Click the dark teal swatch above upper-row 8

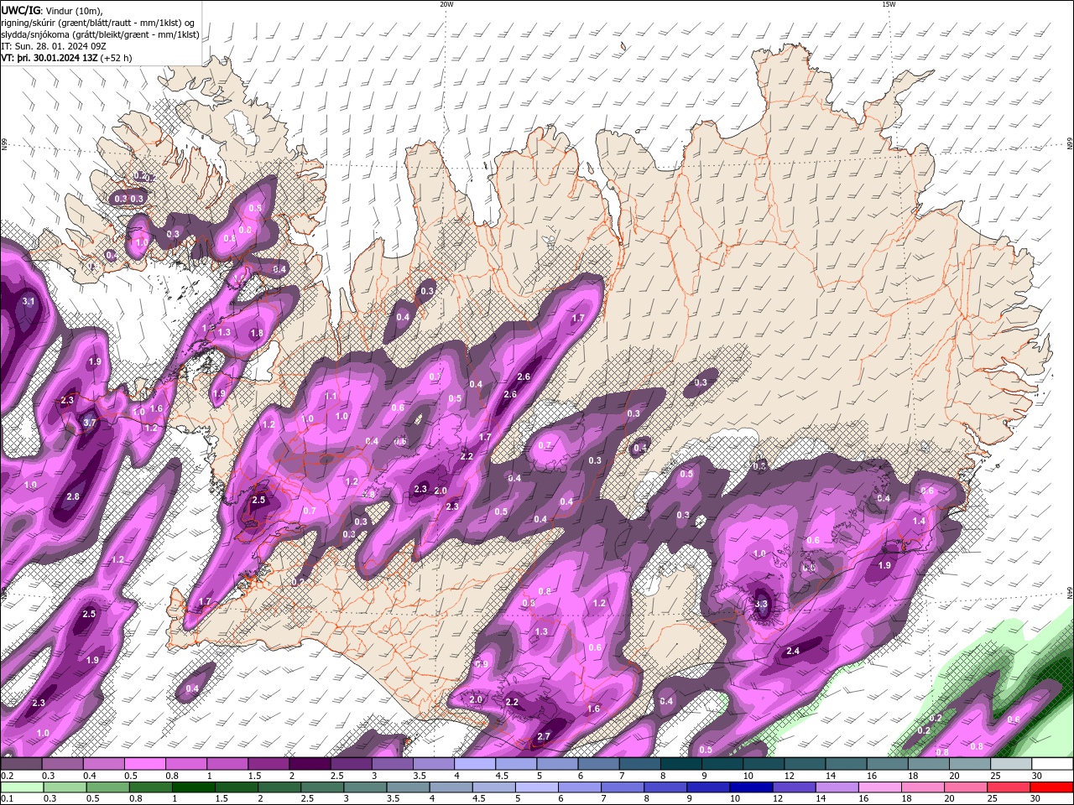point(680,764)
